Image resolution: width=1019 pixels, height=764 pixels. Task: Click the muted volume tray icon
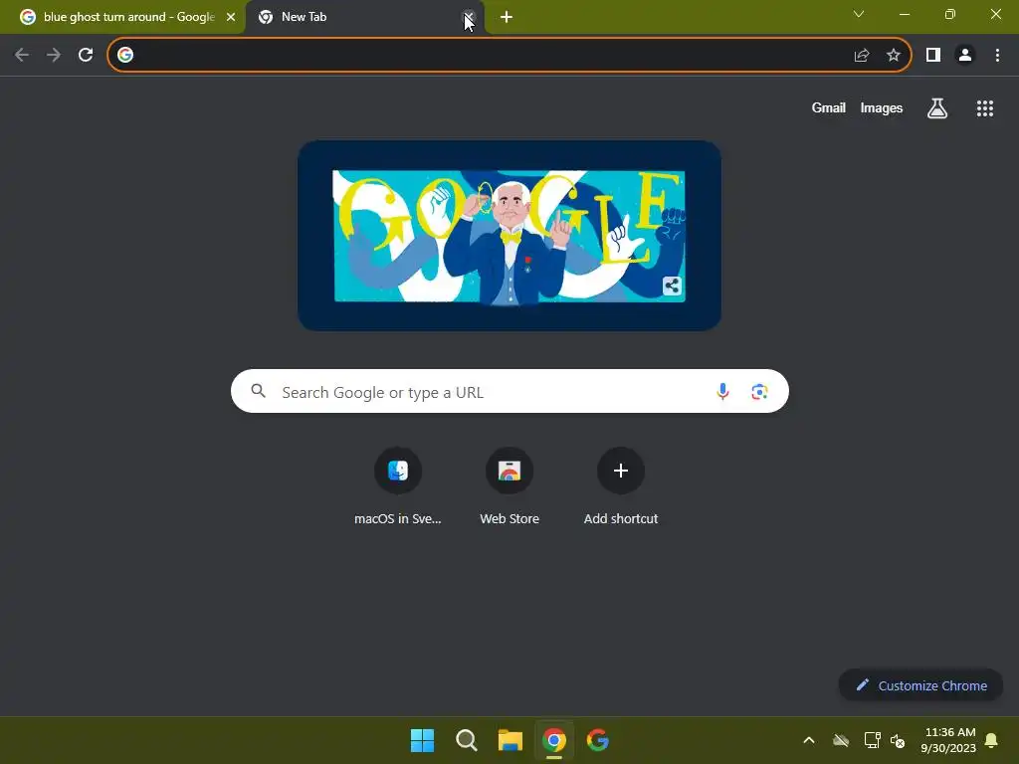click(x=898, y=740)
